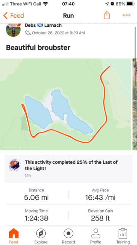Open the three-dot more options menu

tap(126, 15)
